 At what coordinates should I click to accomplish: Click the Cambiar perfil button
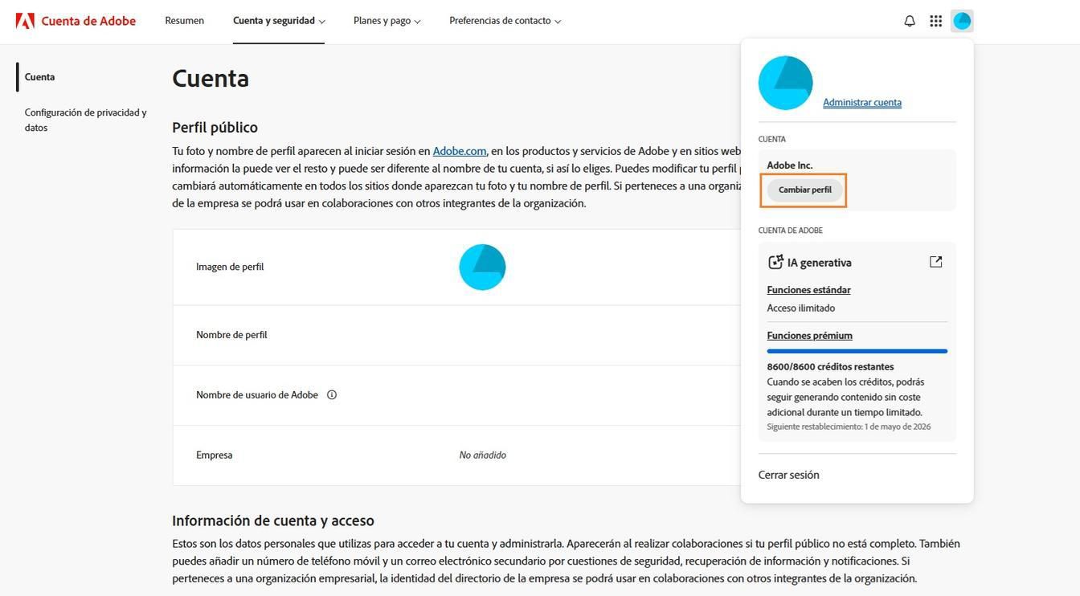(804, 190)
